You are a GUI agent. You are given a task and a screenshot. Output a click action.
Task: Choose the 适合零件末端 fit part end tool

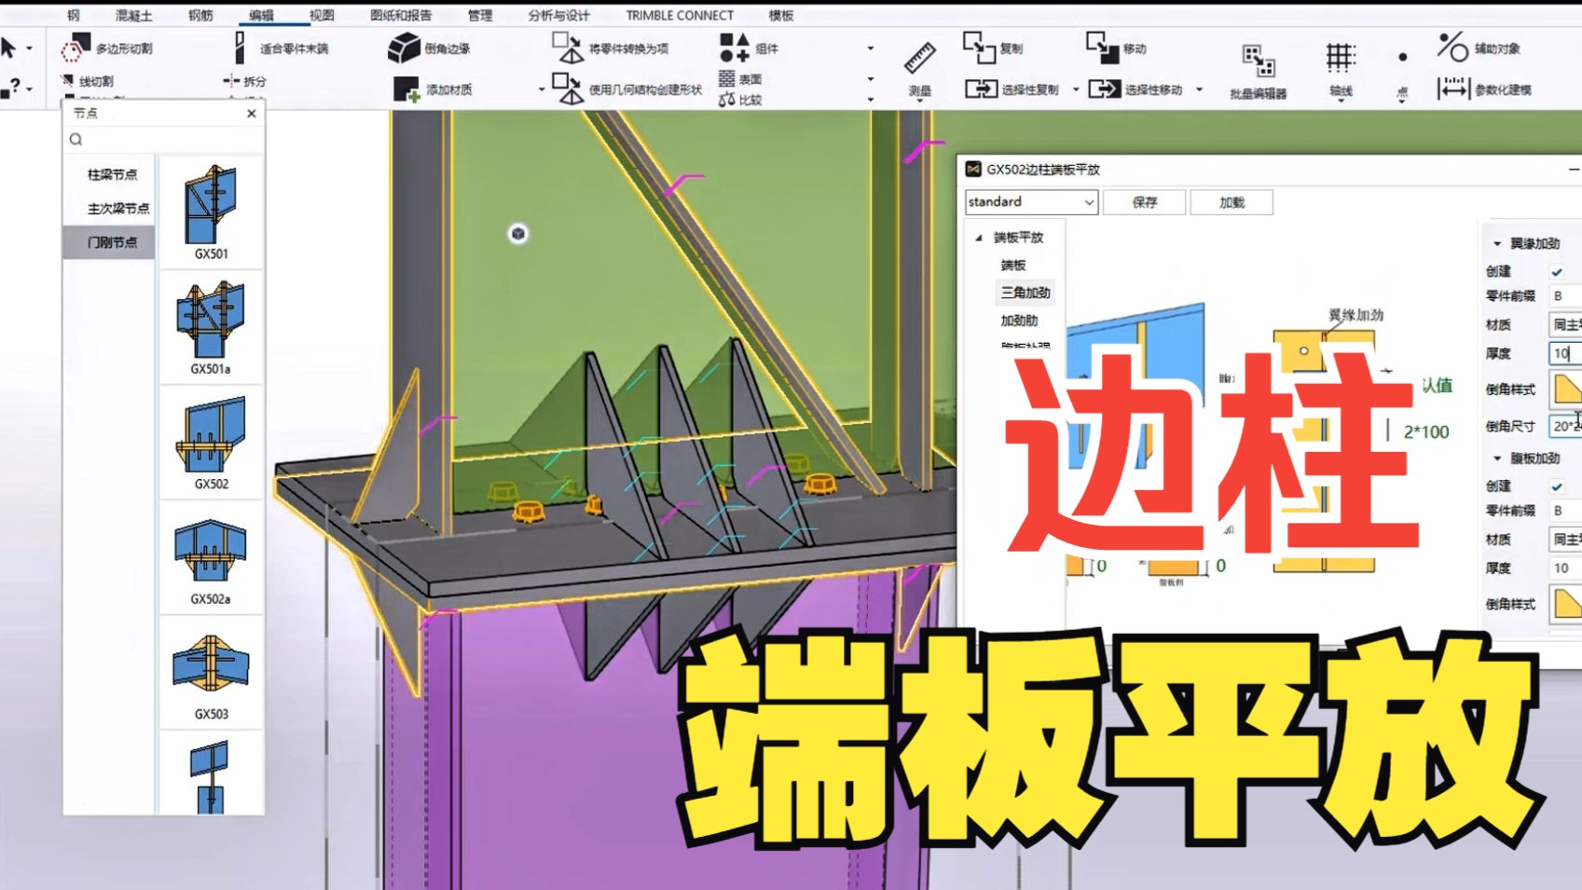(x=281, y=48)
